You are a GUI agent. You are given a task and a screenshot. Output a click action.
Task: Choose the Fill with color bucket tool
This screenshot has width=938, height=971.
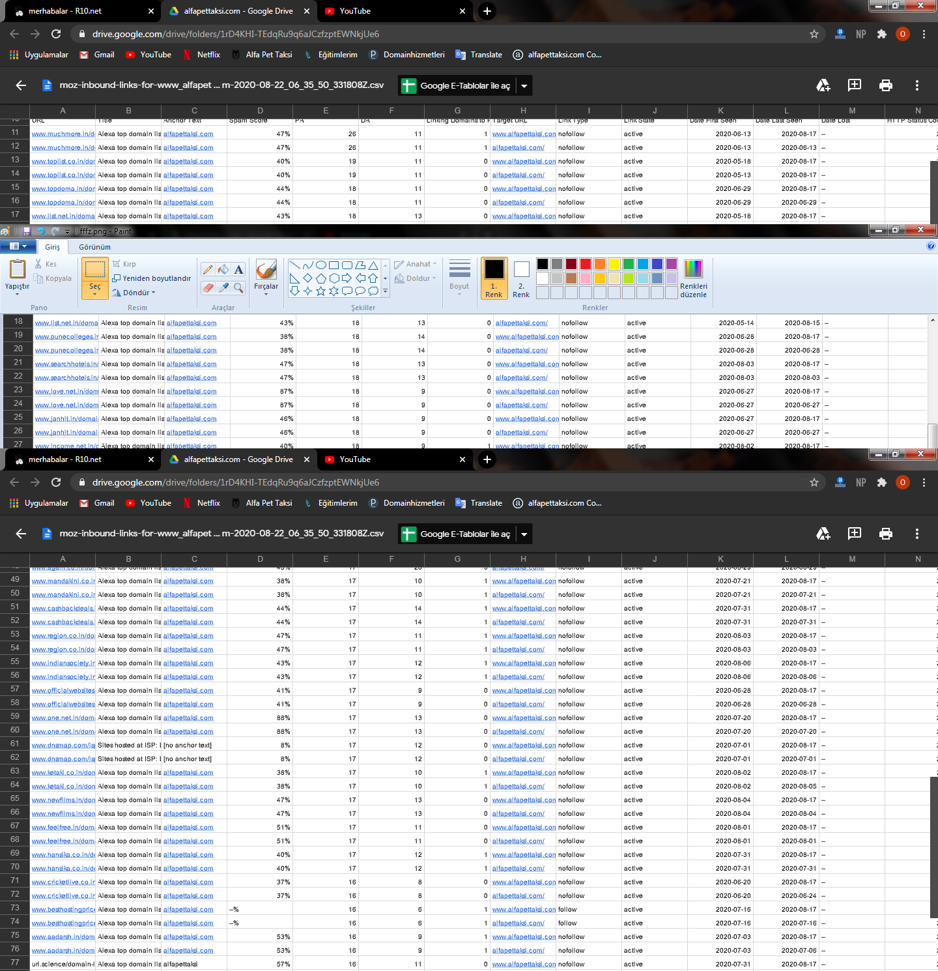tap(223, 270)
